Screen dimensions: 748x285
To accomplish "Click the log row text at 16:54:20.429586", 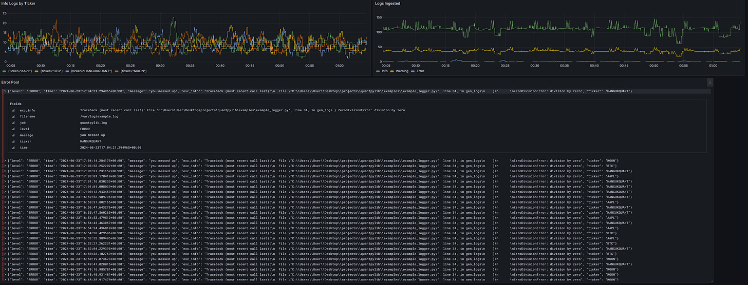I will [312, 233].
